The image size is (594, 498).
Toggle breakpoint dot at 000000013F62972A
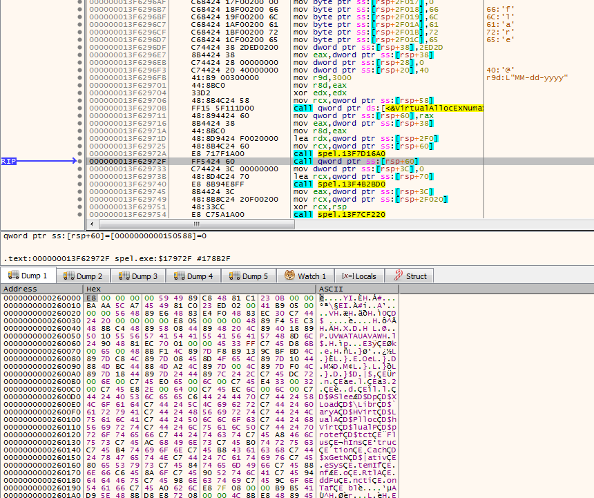pos(79,154)
